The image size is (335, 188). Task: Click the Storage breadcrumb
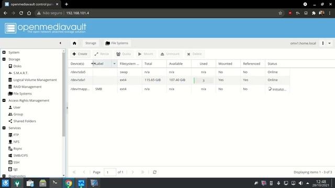[91, 43]
